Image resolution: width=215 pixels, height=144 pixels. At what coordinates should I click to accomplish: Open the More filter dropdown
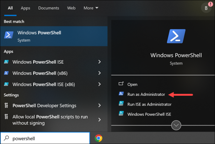(x=91, y=8)
